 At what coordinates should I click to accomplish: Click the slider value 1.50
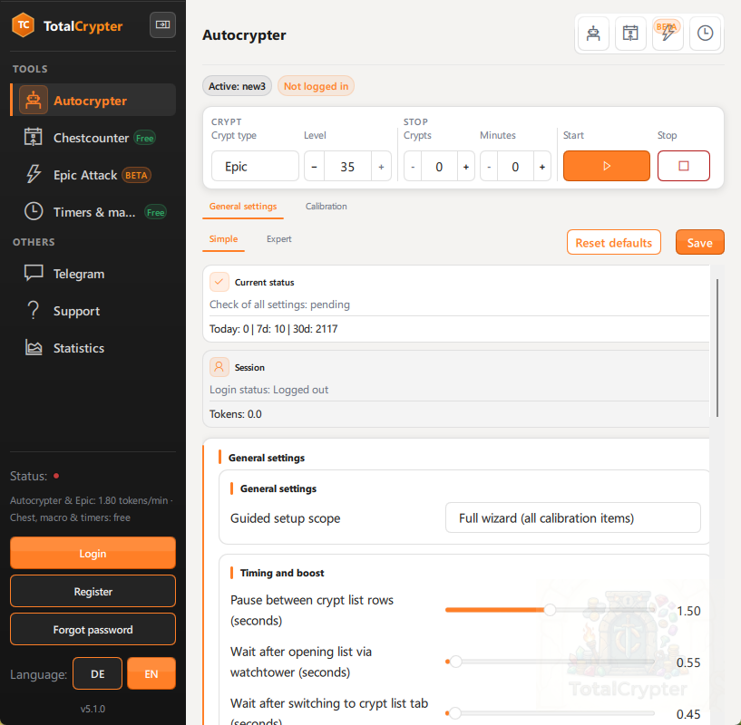click(688, 611)
